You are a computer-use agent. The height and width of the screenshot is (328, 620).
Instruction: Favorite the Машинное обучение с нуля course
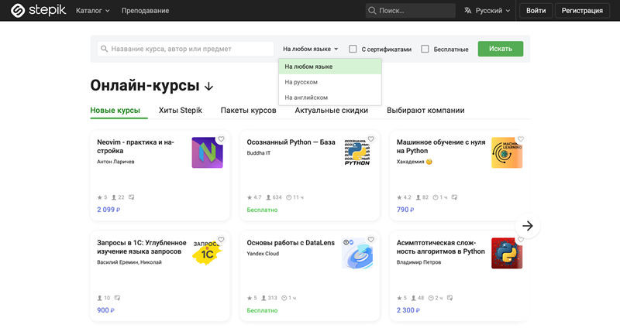(520, 139)
